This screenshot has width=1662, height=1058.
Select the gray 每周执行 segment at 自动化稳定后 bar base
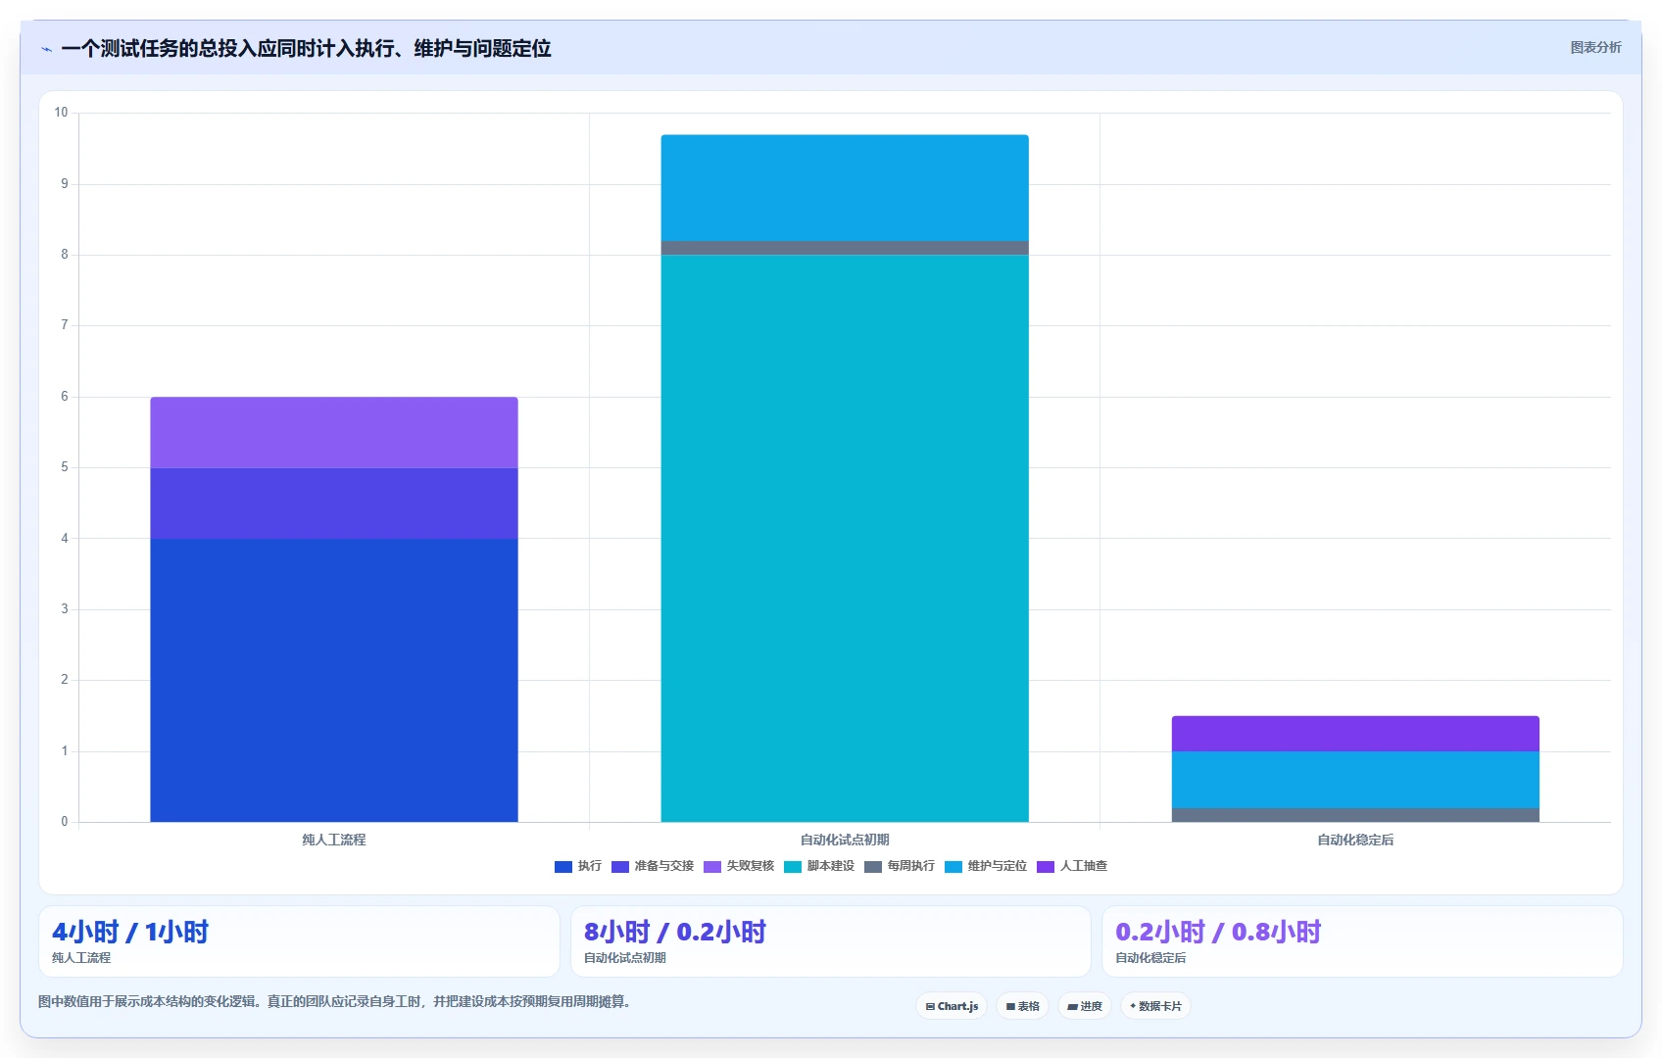point(1355,815)
